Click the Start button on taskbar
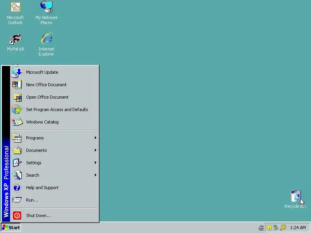The height and width of the screenshot is (233, 311). coord(11,228)
